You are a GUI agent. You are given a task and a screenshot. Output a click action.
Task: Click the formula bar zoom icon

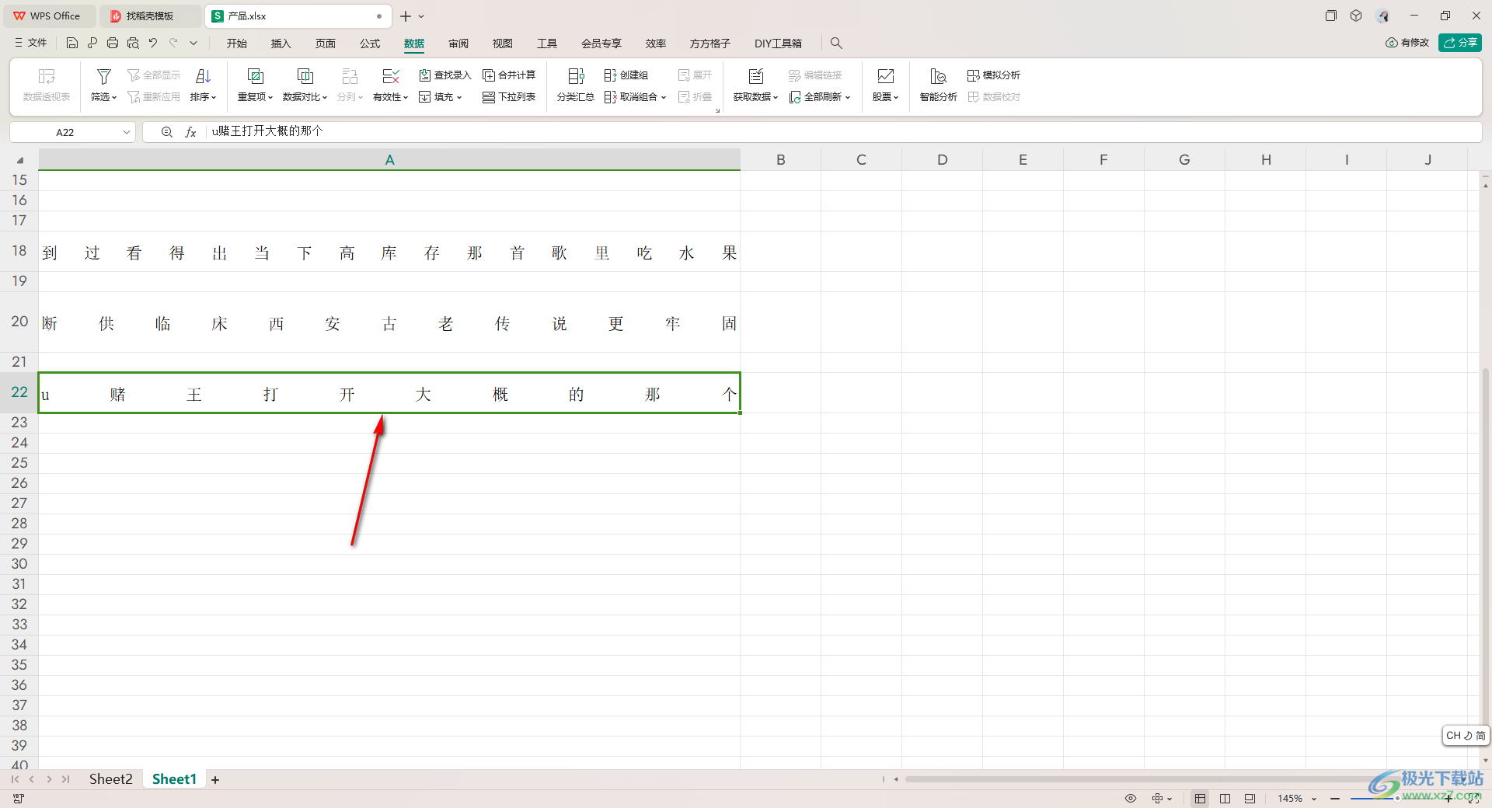166,132
